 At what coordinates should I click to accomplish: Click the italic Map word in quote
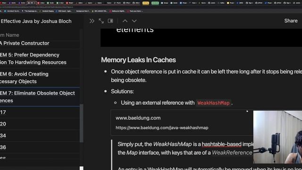pos(132,153)
